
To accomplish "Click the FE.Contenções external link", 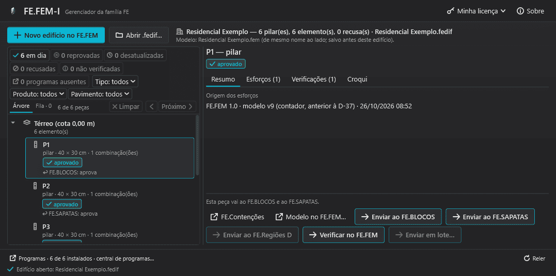I will [237, 217].
